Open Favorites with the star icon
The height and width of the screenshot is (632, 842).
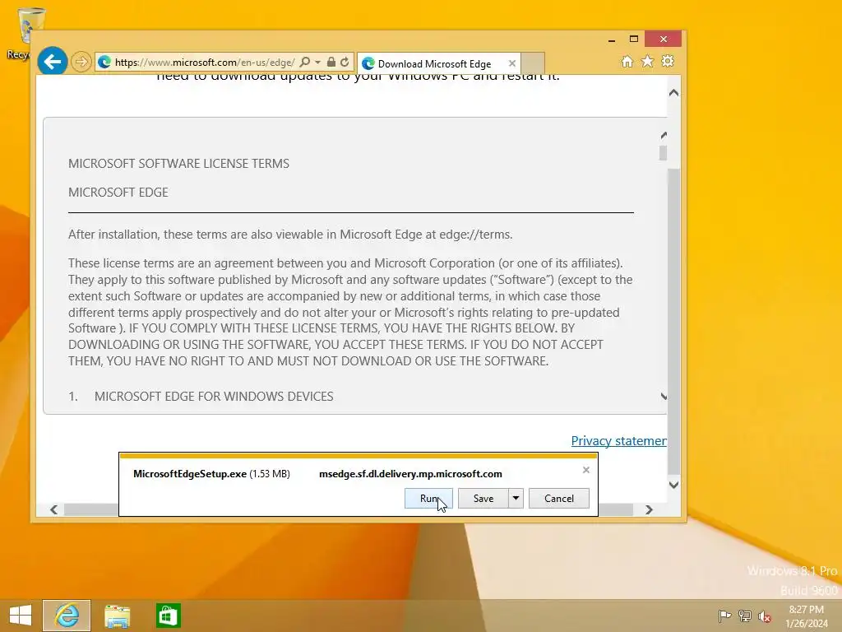coord(648,62)
